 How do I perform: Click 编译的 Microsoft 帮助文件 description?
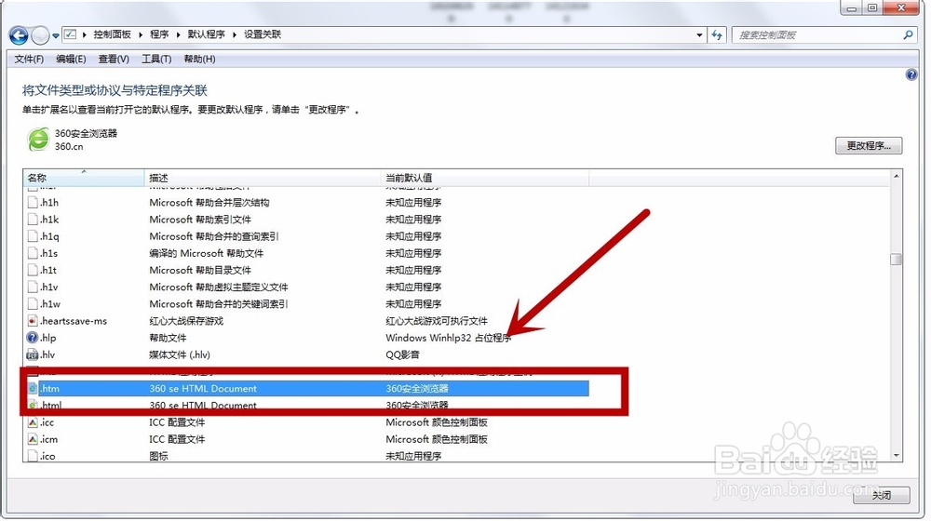click(206, 253)
